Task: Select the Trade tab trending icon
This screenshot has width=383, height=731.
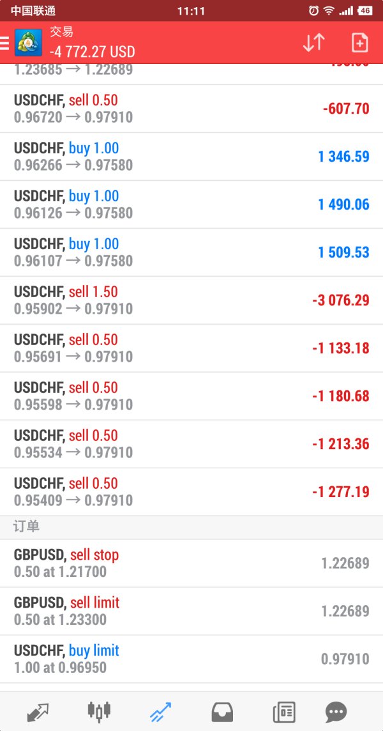Action: click(160, 712)
